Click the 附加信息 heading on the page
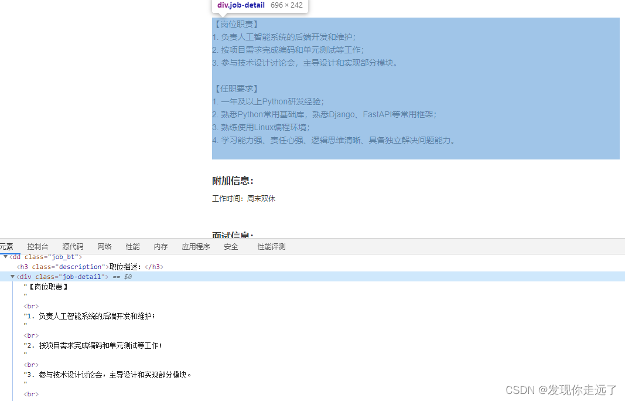This screenshot has width=625, height=401. coord(232,181)
